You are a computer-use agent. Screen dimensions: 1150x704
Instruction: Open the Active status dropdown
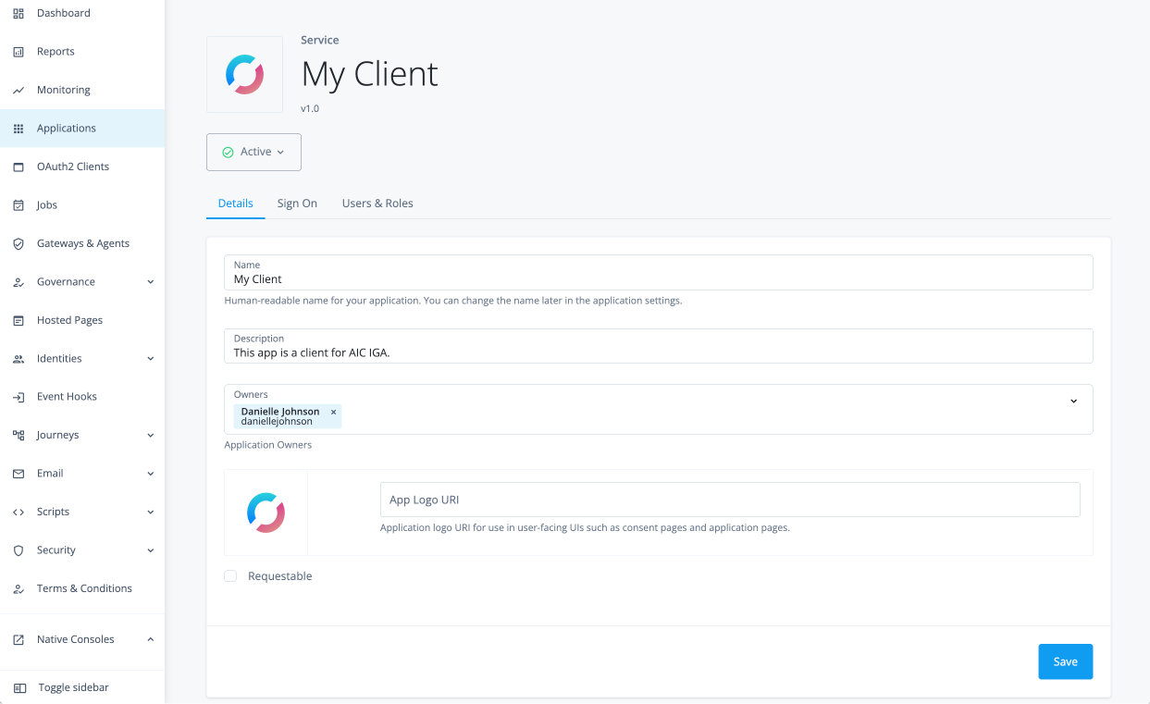(x=253, y=152)
